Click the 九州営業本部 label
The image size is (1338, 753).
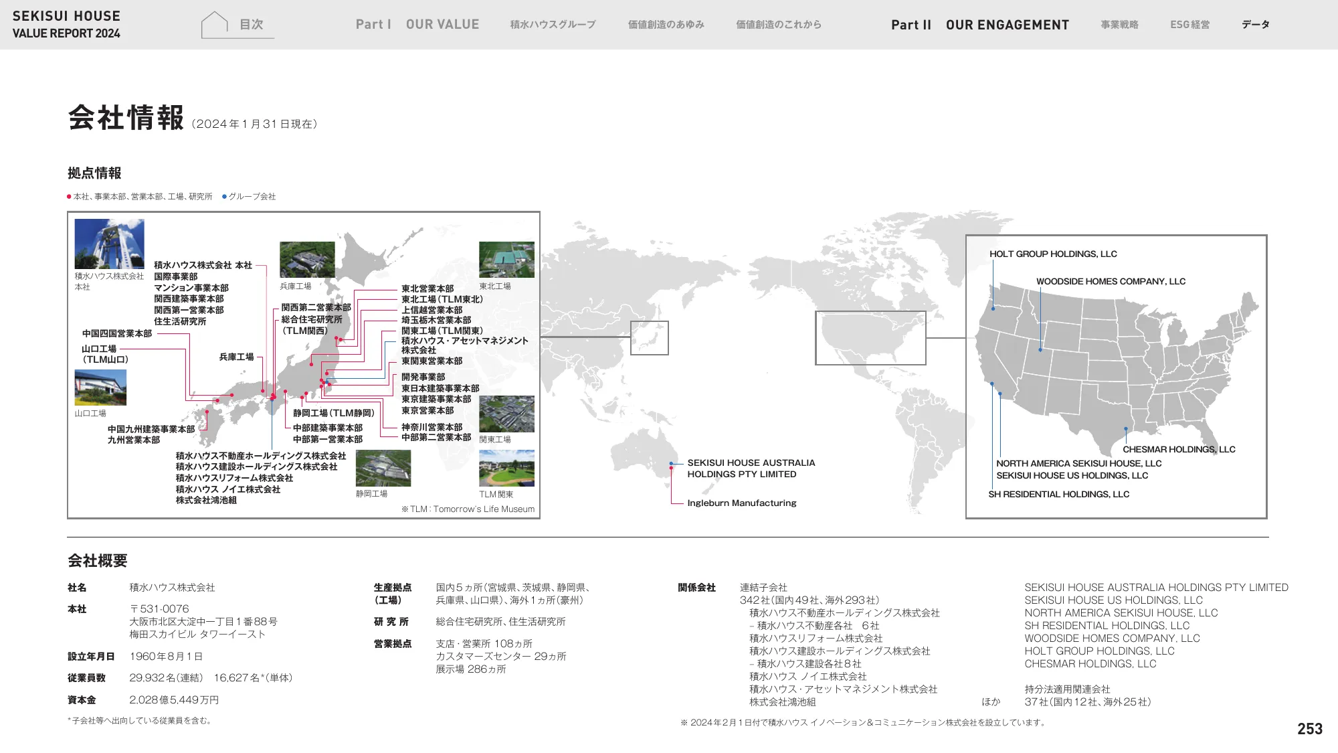134,440
